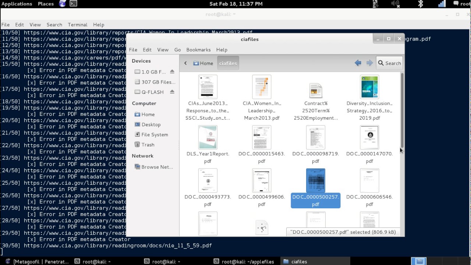The width and height of the screenshot is (471, 265).
Task: Select DLS_Year1Report.pdf thumbnail
Action: 208,137
